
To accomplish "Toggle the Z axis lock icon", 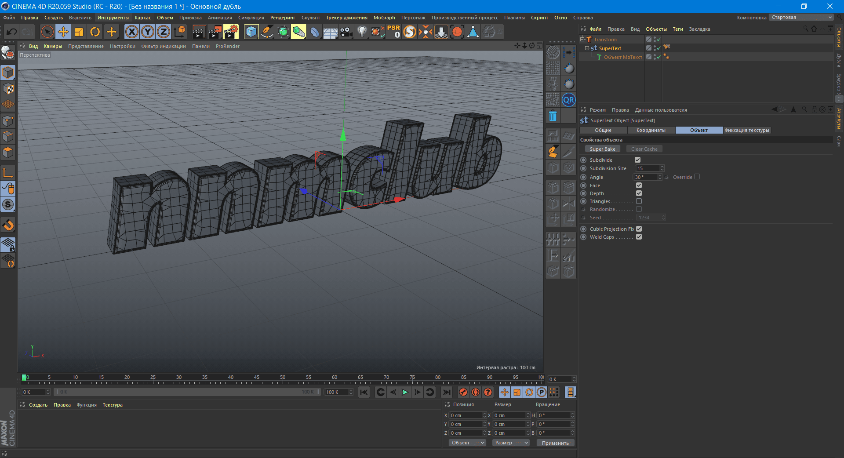I will pos(164,32).
